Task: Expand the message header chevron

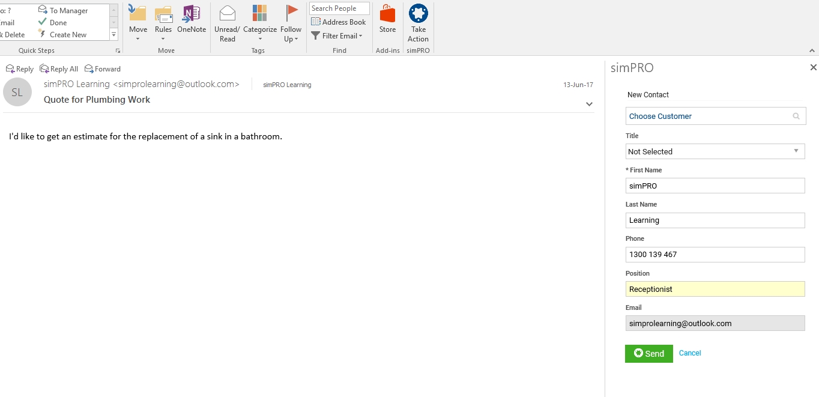Action: (589, 104)
